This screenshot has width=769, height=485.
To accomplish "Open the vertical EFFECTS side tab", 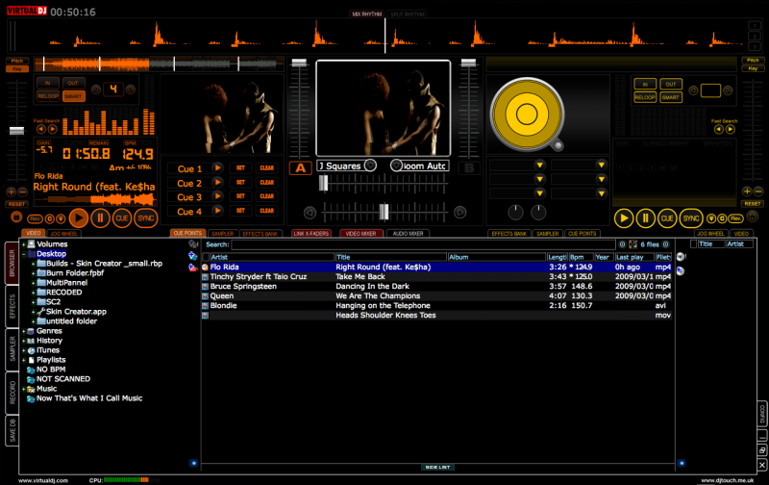I will tap(12, 306).
